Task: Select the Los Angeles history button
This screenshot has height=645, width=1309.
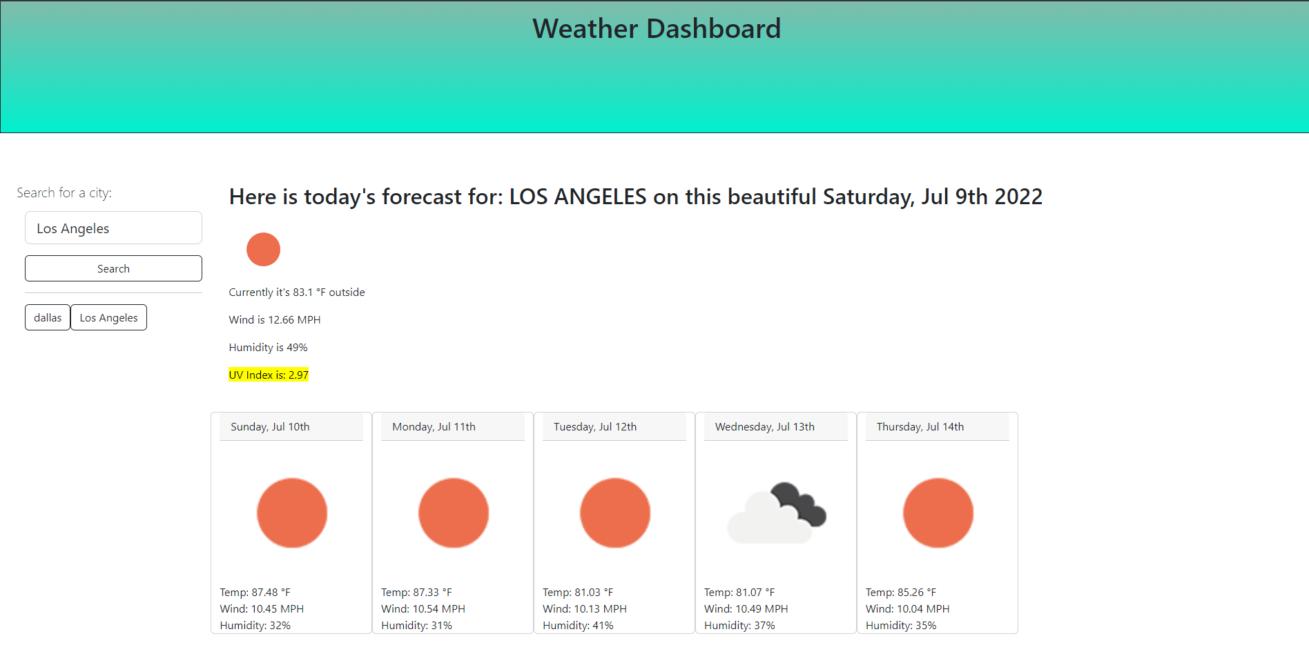Action: point(108,317)
